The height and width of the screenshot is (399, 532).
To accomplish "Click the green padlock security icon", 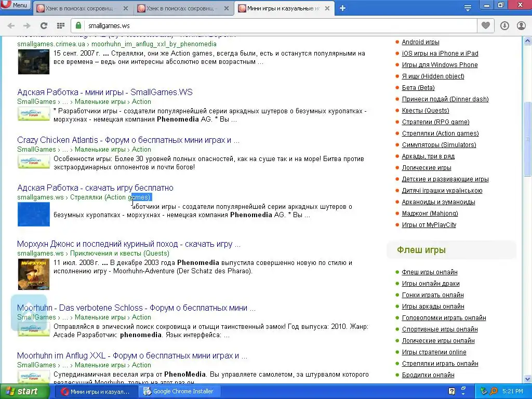I will tap(78, 25).
